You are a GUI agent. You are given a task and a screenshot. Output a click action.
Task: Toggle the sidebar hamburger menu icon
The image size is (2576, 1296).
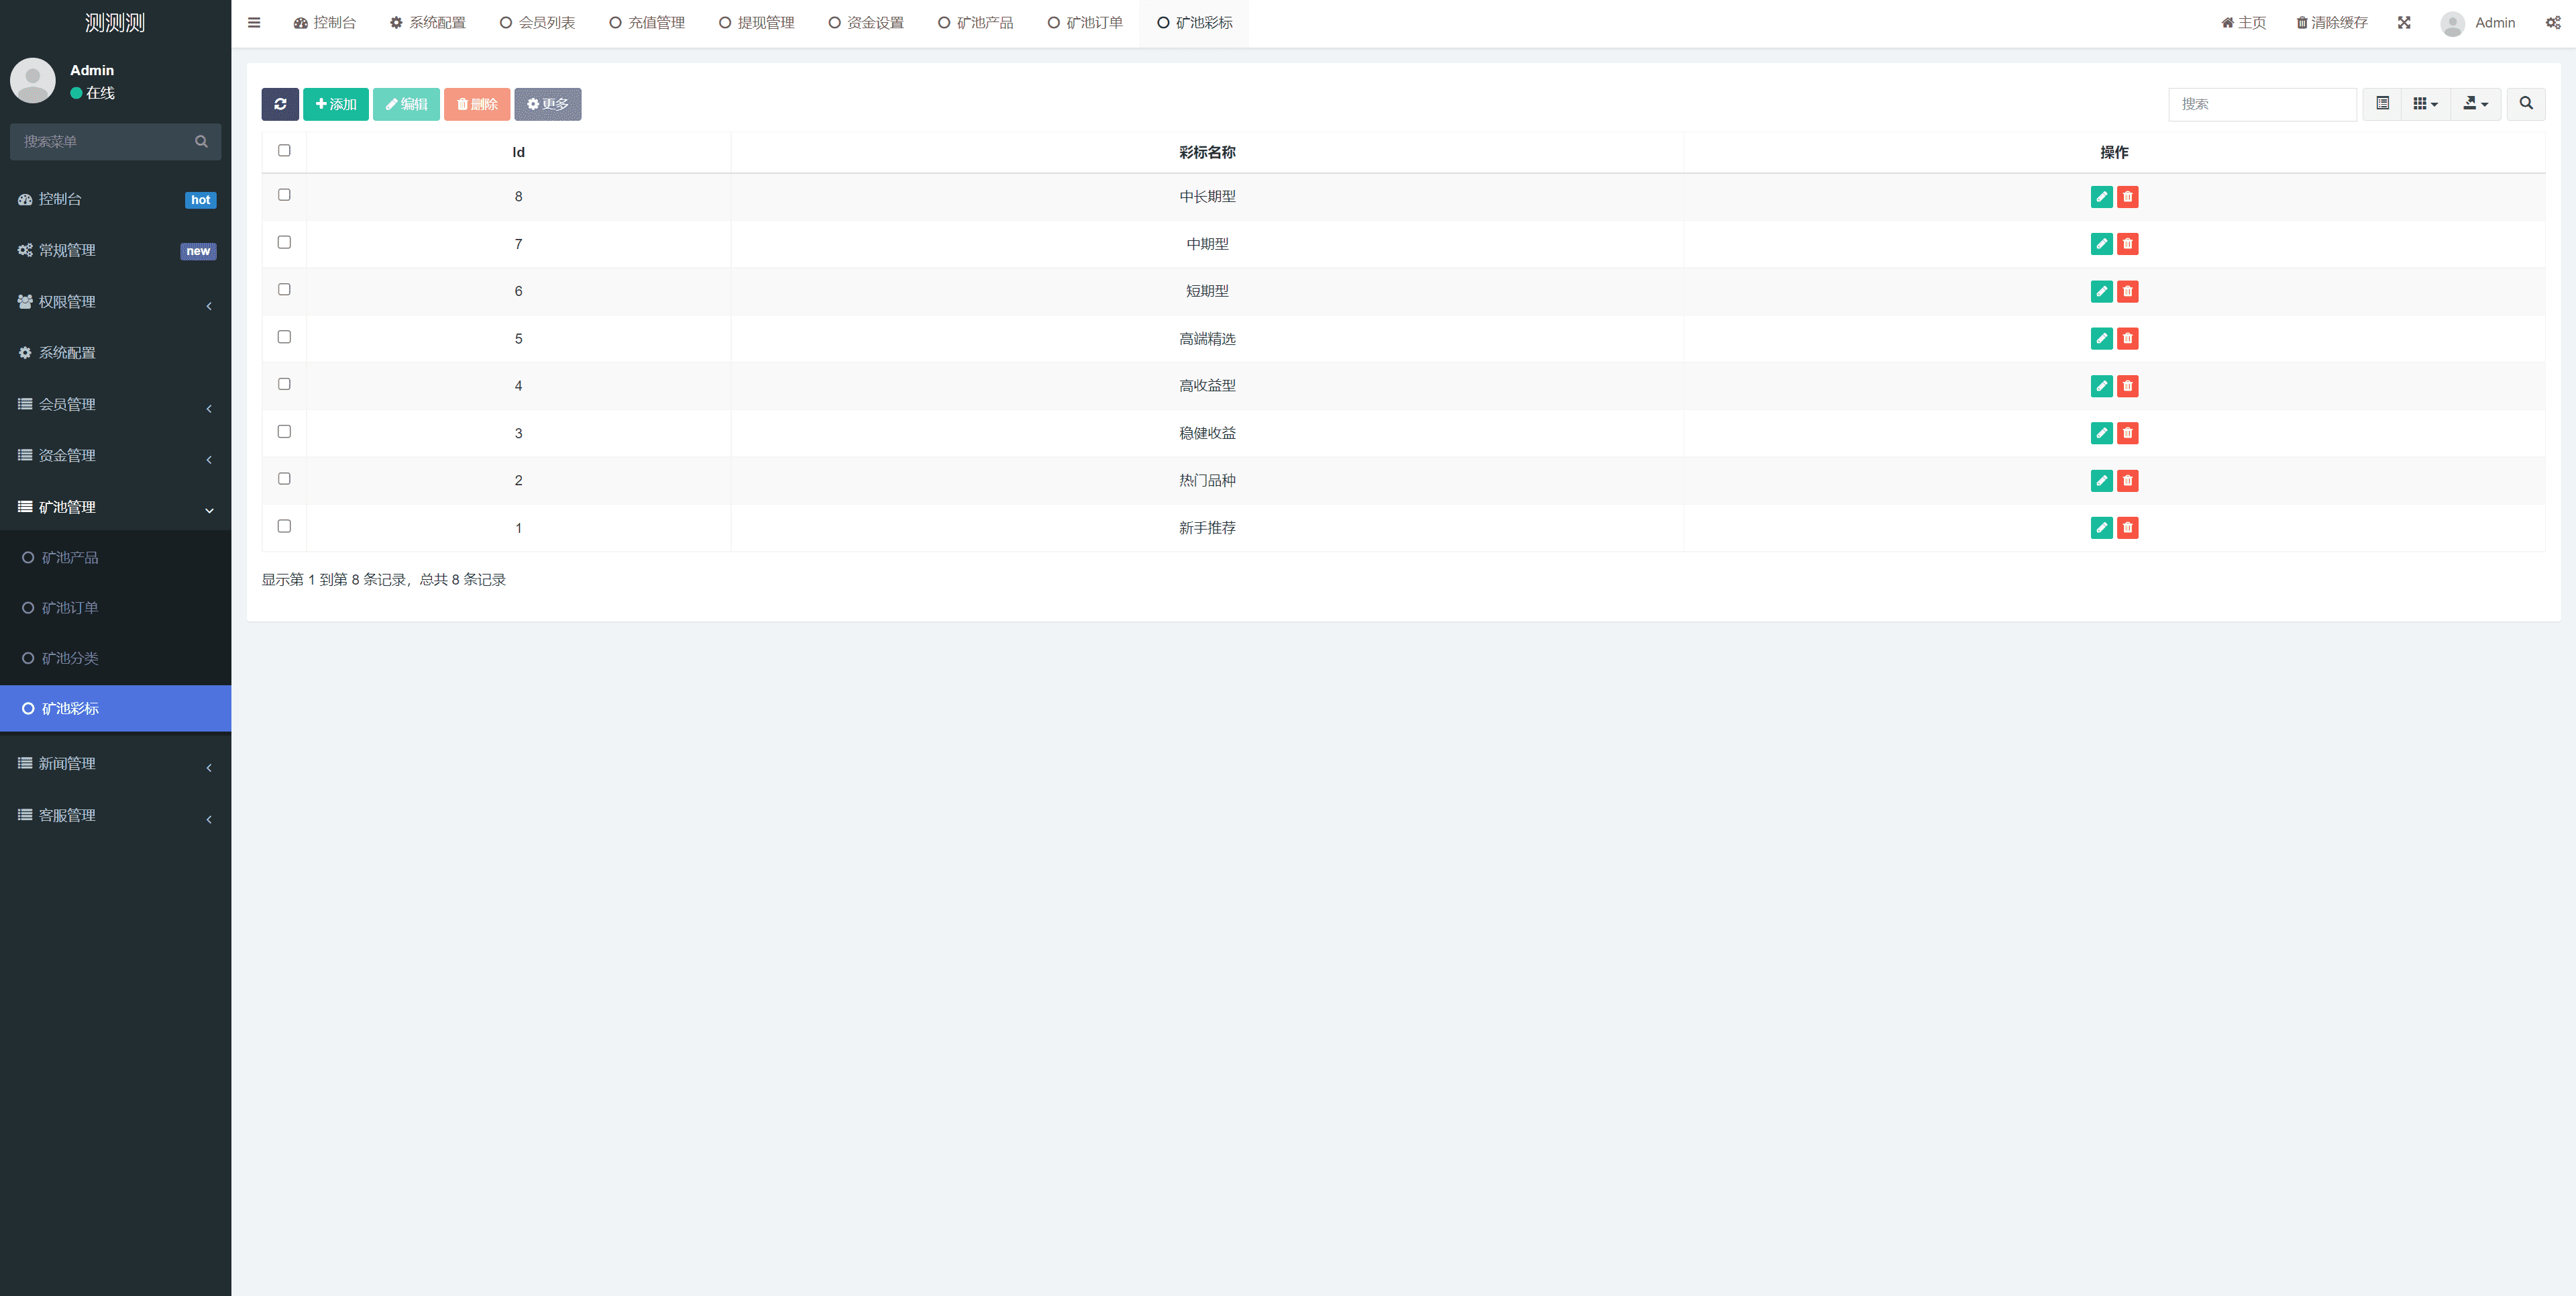254,23
